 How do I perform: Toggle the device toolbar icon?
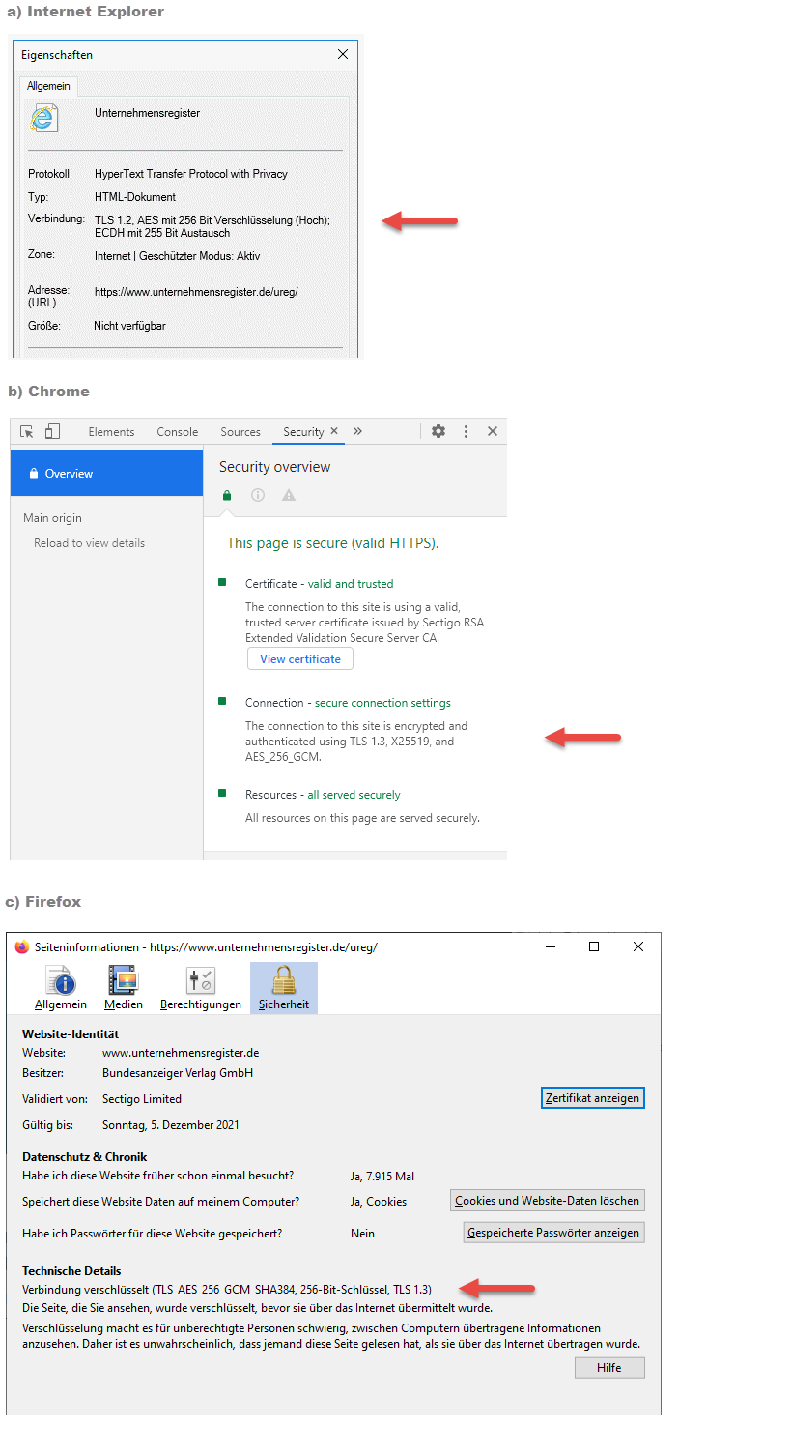pos(52,431)
